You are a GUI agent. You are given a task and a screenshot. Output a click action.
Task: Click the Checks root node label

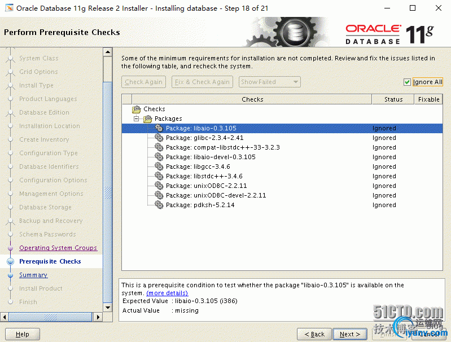pos(154,109)
